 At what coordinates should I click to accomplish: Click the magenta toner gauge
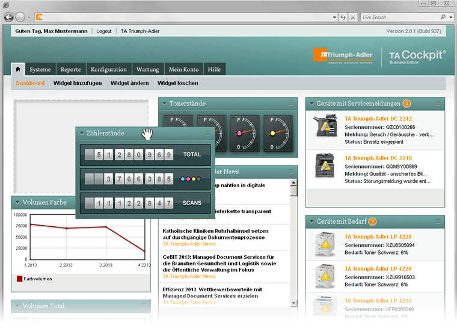[x=245, y=134]
